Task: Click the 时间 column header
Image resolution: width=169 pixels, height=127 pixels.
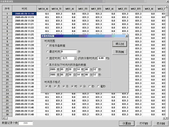Action: [24, 9]
